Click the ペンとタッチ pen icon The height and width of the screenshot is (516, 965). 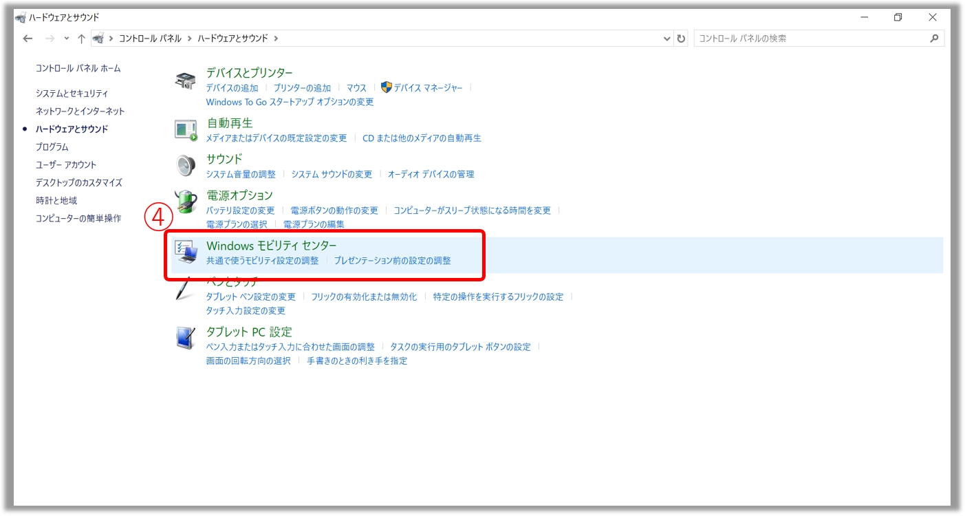(186, 288)
